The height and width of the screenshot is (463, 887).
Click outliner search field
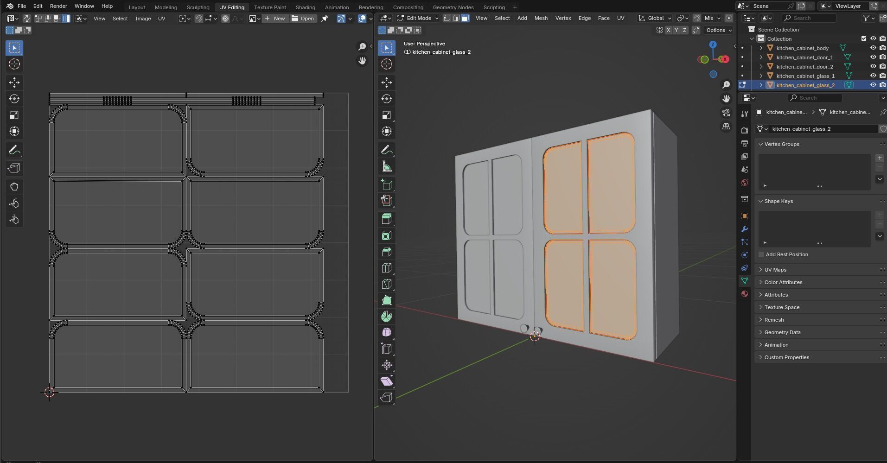click(809, 18)
